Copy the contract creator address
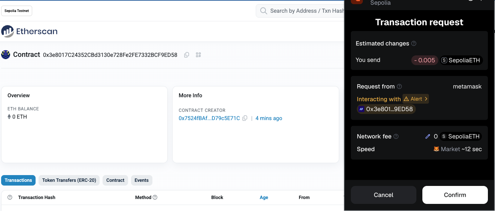 (245, 118)
